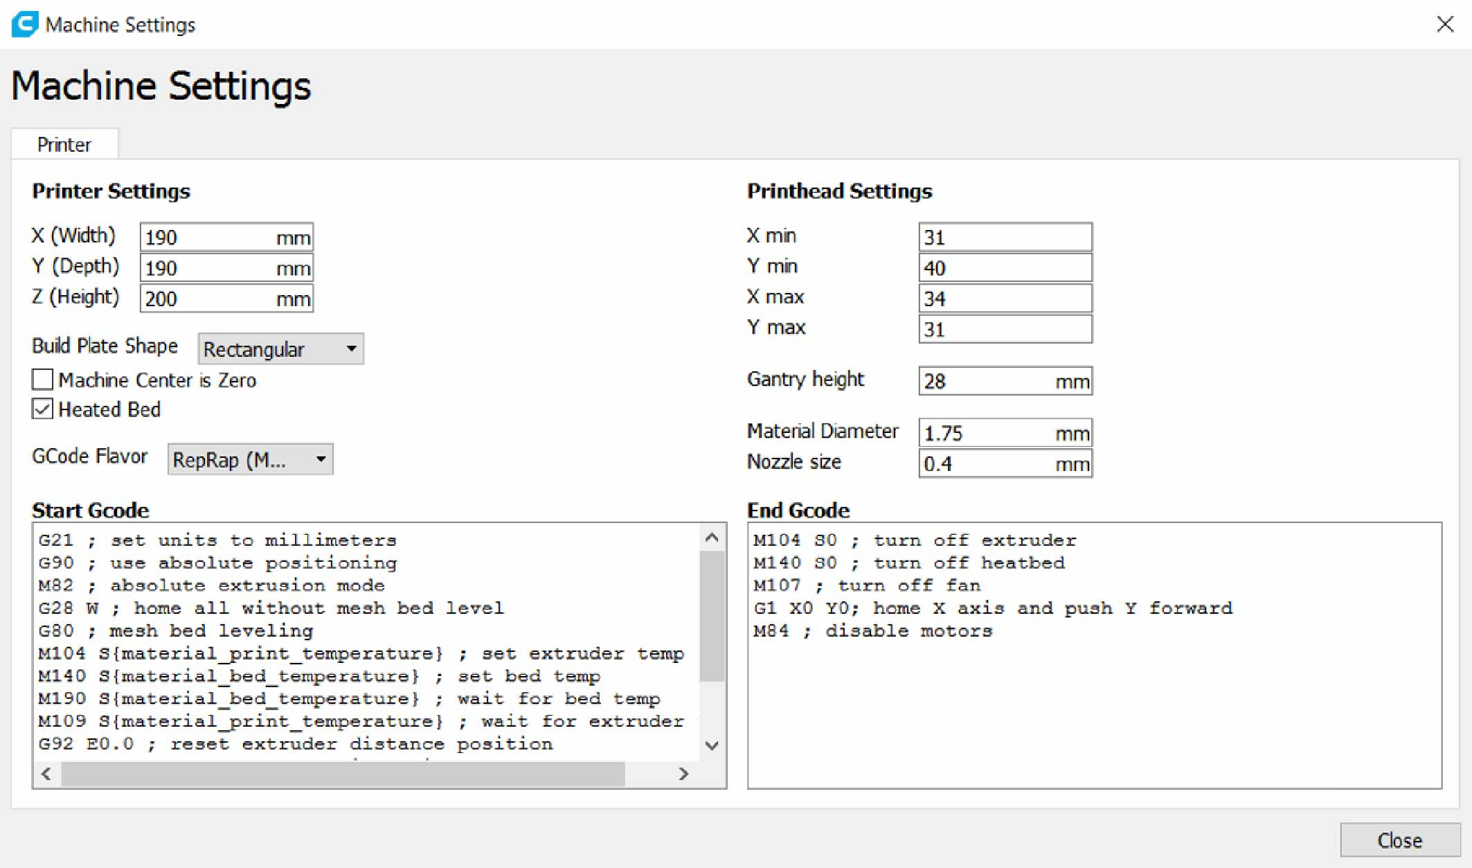This screenshot has height=868, width=1472.
Task: Click the Start Gcode vertical scrollbar thumb
Action: (x=712, y=617)
